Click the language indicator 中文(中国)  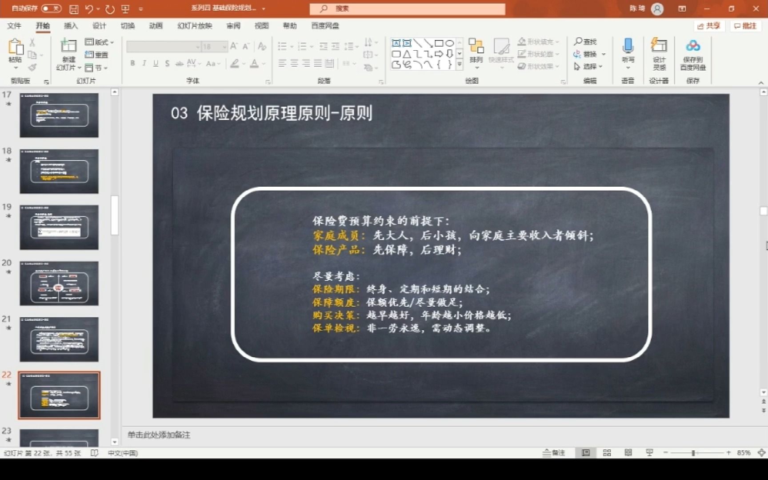(123, 453)
